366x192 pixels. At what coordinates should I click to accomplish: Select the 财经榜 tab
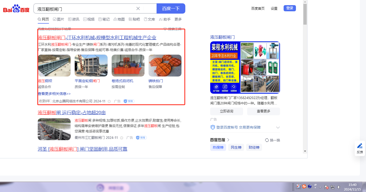tap(254, 147)
